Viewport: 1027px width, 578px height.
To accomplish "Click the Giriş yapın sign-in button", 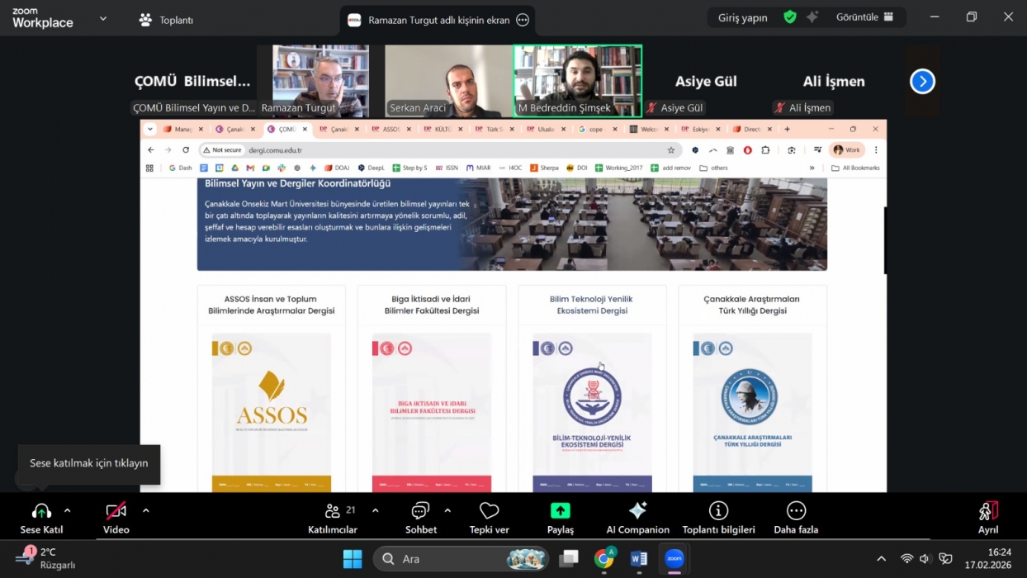I will coord(742,17).
